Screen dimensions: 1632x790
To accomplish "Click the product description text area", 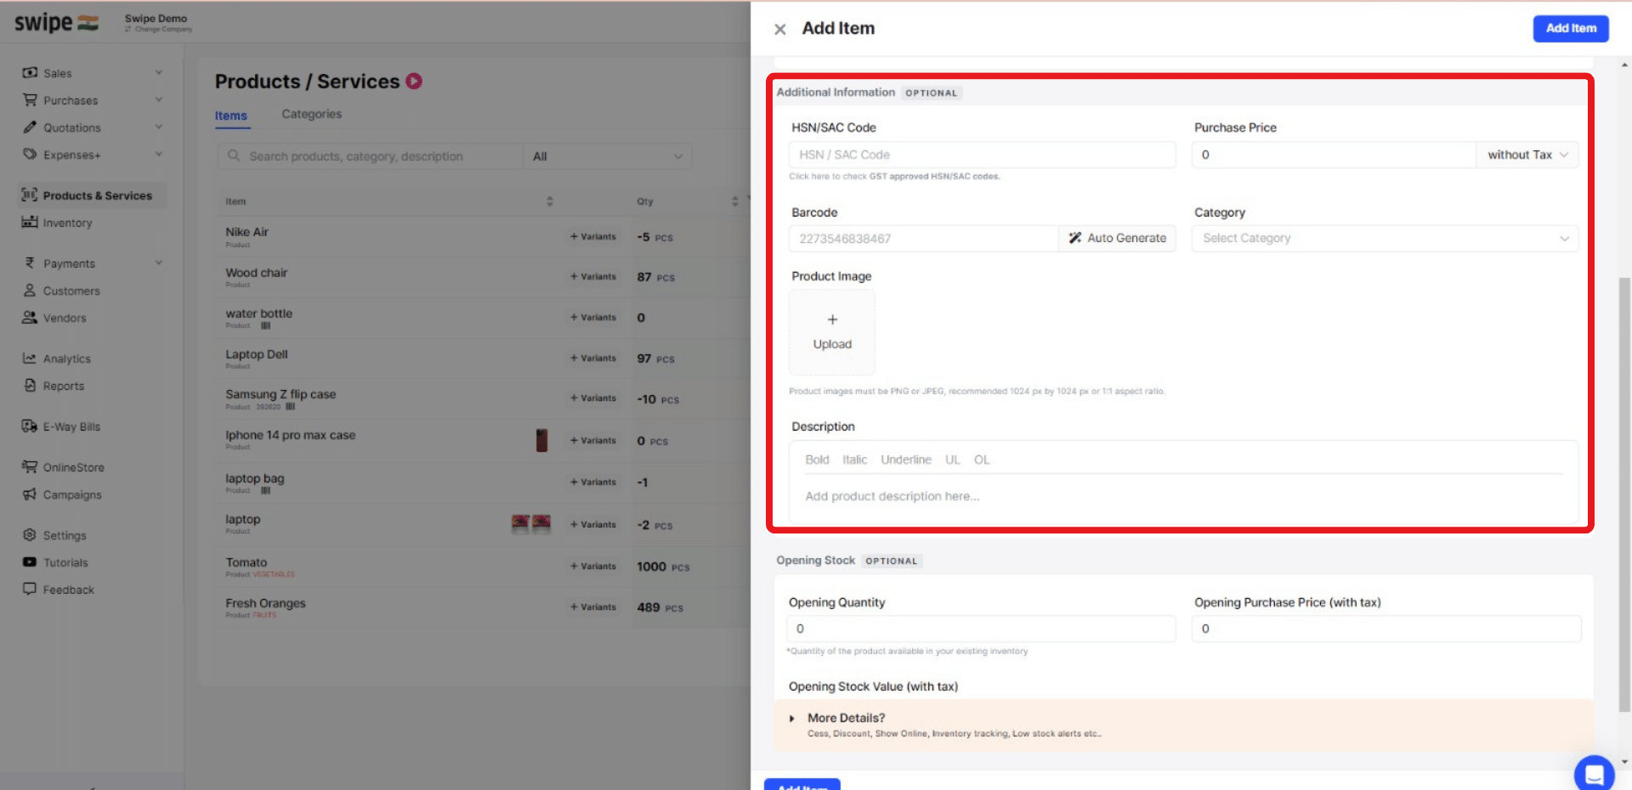I will click(x=1183, y=497).
